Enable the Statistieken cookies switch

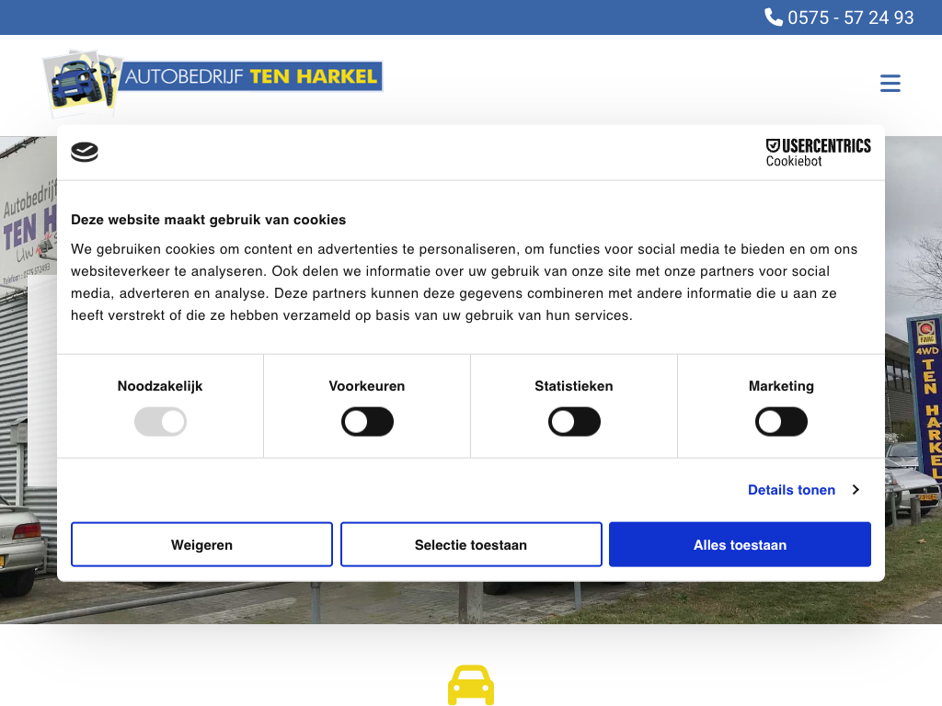(574, 421)
